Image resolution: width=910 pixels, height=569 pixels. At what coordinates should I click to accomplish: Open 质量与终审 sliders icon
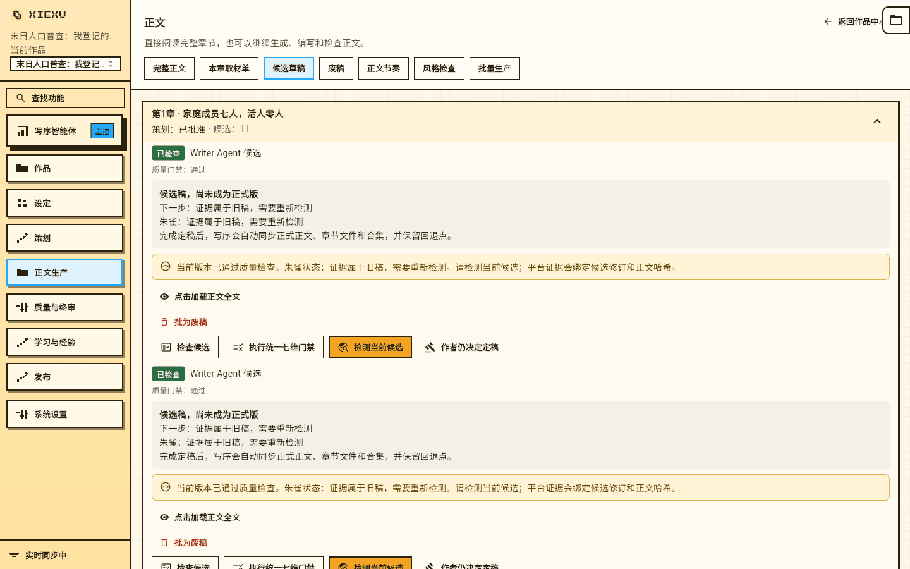tap(22, 307)
